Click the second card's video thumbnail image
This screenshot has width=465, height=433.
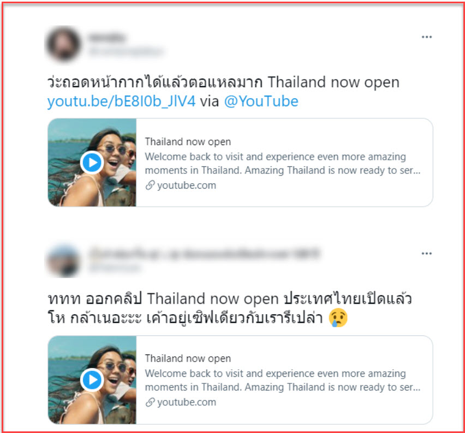(x=92, y=380)
